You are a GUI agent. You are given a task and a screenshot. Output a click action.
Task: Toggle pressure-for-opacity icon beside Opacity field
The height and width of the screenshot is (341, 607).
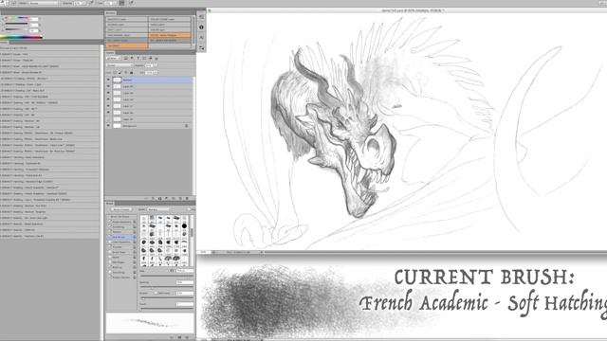pos(92,3)
